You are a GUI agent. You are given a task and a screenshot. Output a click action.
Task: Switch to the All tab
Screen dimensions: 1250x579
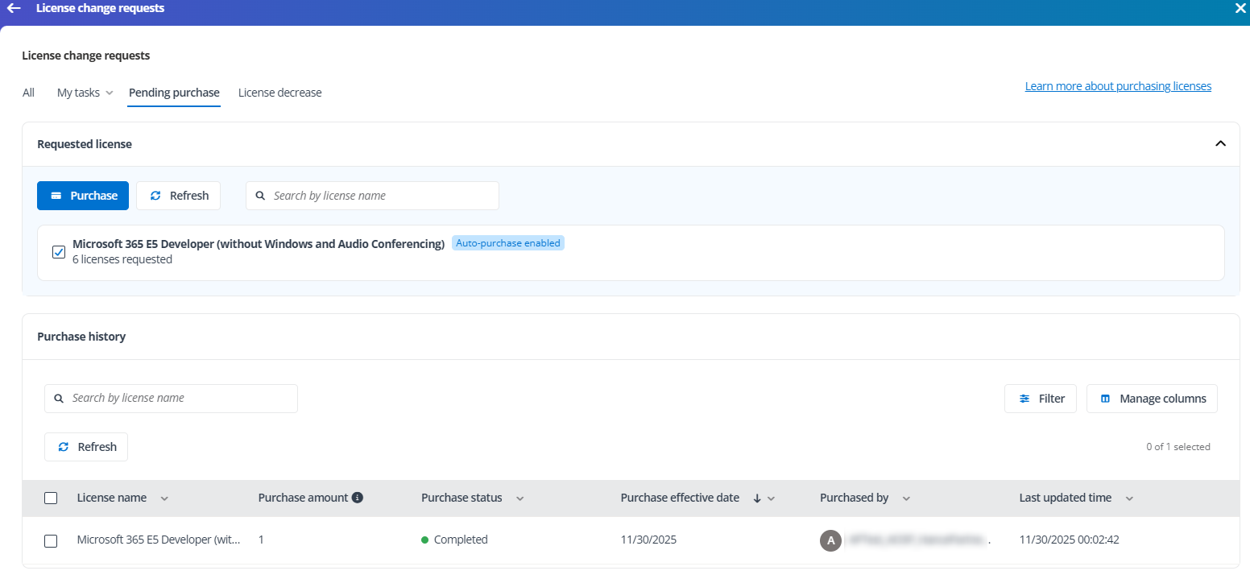[x=28, y=93]
